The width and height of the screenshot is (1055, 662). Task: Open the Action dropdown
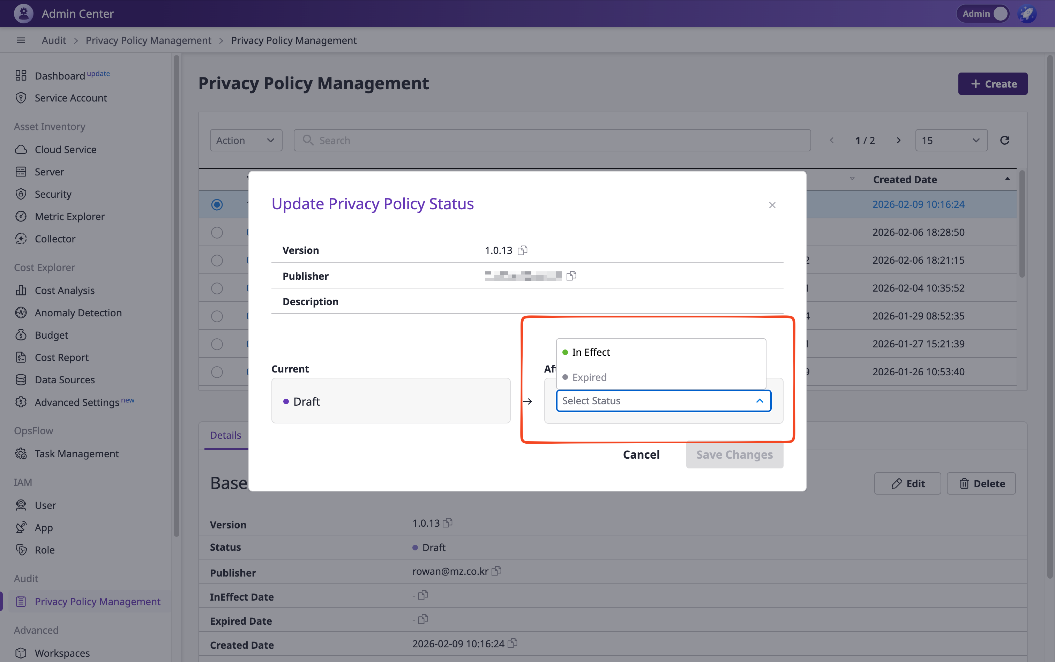[246, 140]
